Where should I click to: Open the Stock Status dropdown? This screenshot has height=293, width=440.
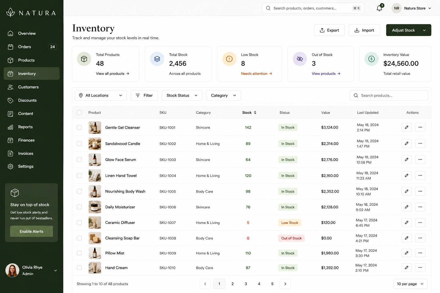182,95
